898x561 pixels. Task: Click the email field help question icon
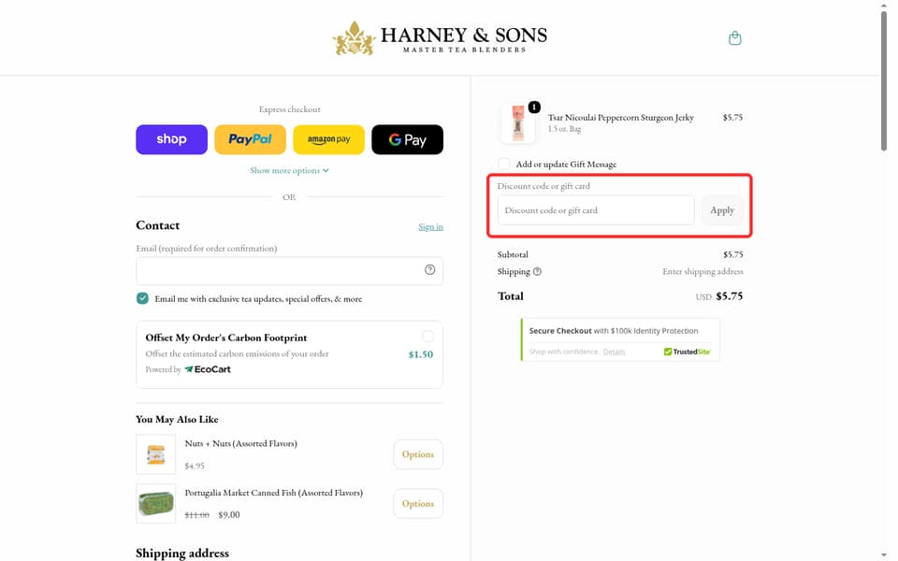(429, 269)
